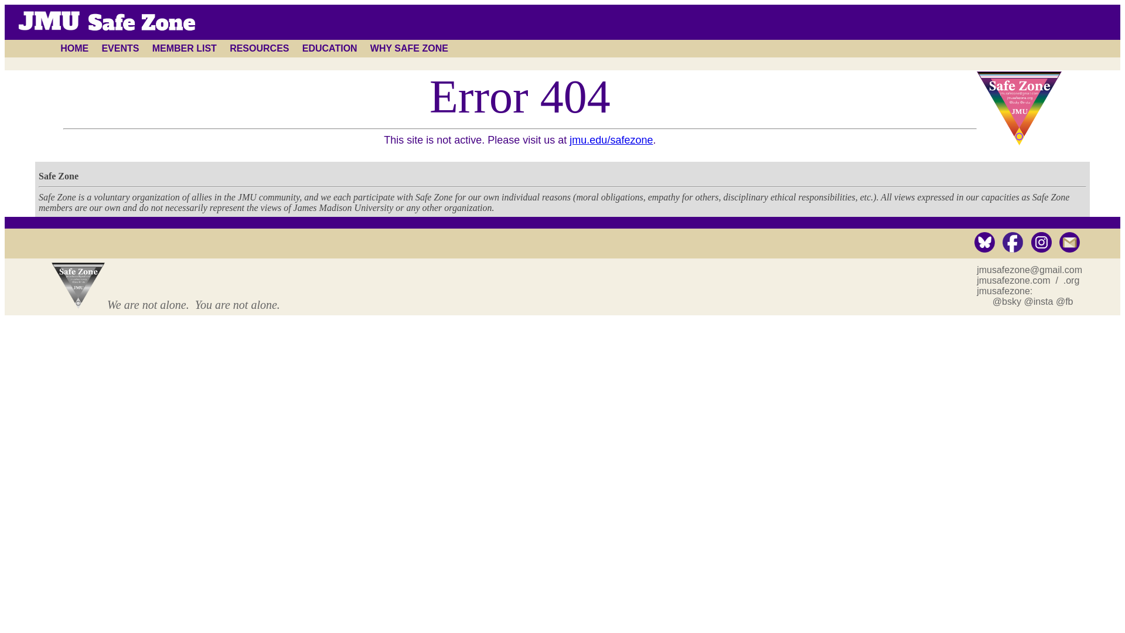Screen dimensions: 1125x633
Task: Visit the .org site link
Action: (1071, 281)
